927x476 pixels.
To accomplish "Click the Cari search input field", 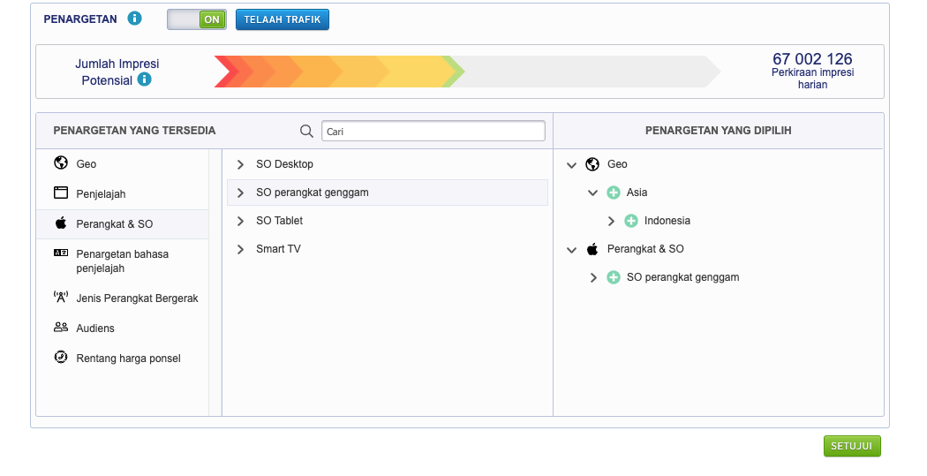I will point(433,131).
